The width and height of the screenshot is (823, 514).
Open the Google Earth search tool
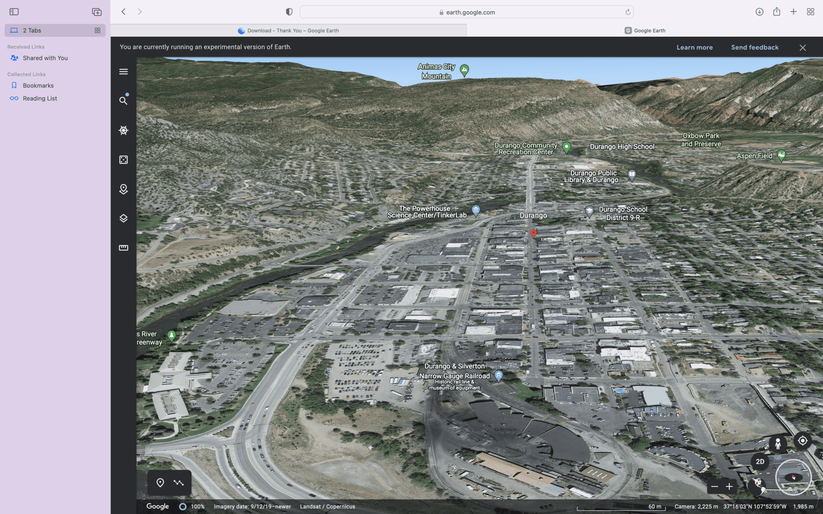(x=123, y=101)
